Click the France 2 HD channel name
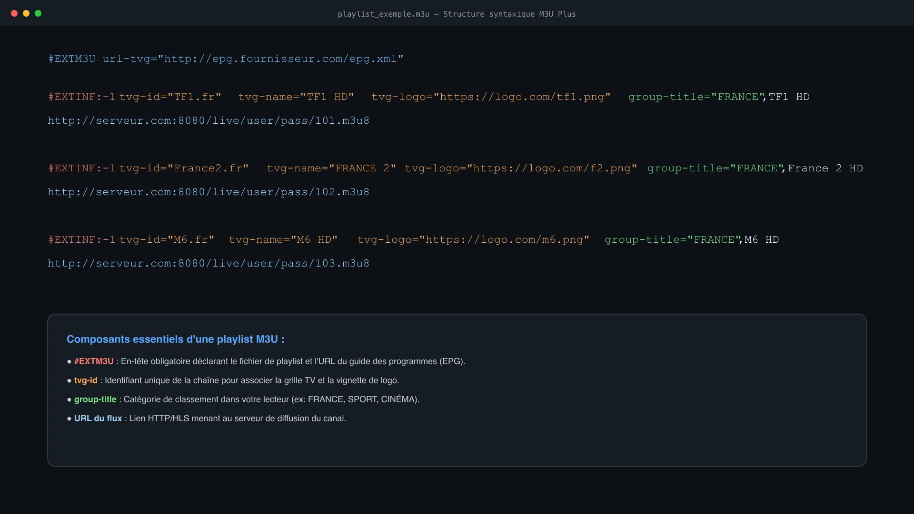The image size is (914, 514). pos(825,168)
